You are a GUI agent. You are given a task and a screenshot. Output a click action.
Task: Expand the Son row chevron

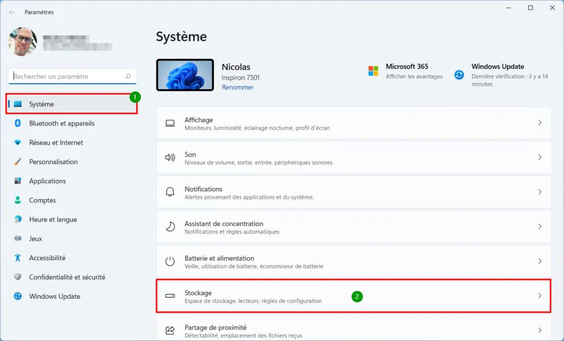[x=540, y=157]
